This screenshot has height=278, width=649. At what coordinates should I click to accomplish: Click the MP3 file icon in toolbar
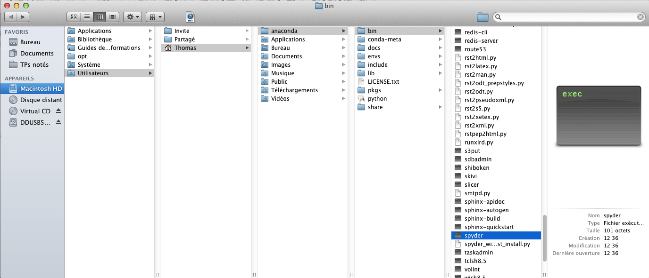pos(190,17)
